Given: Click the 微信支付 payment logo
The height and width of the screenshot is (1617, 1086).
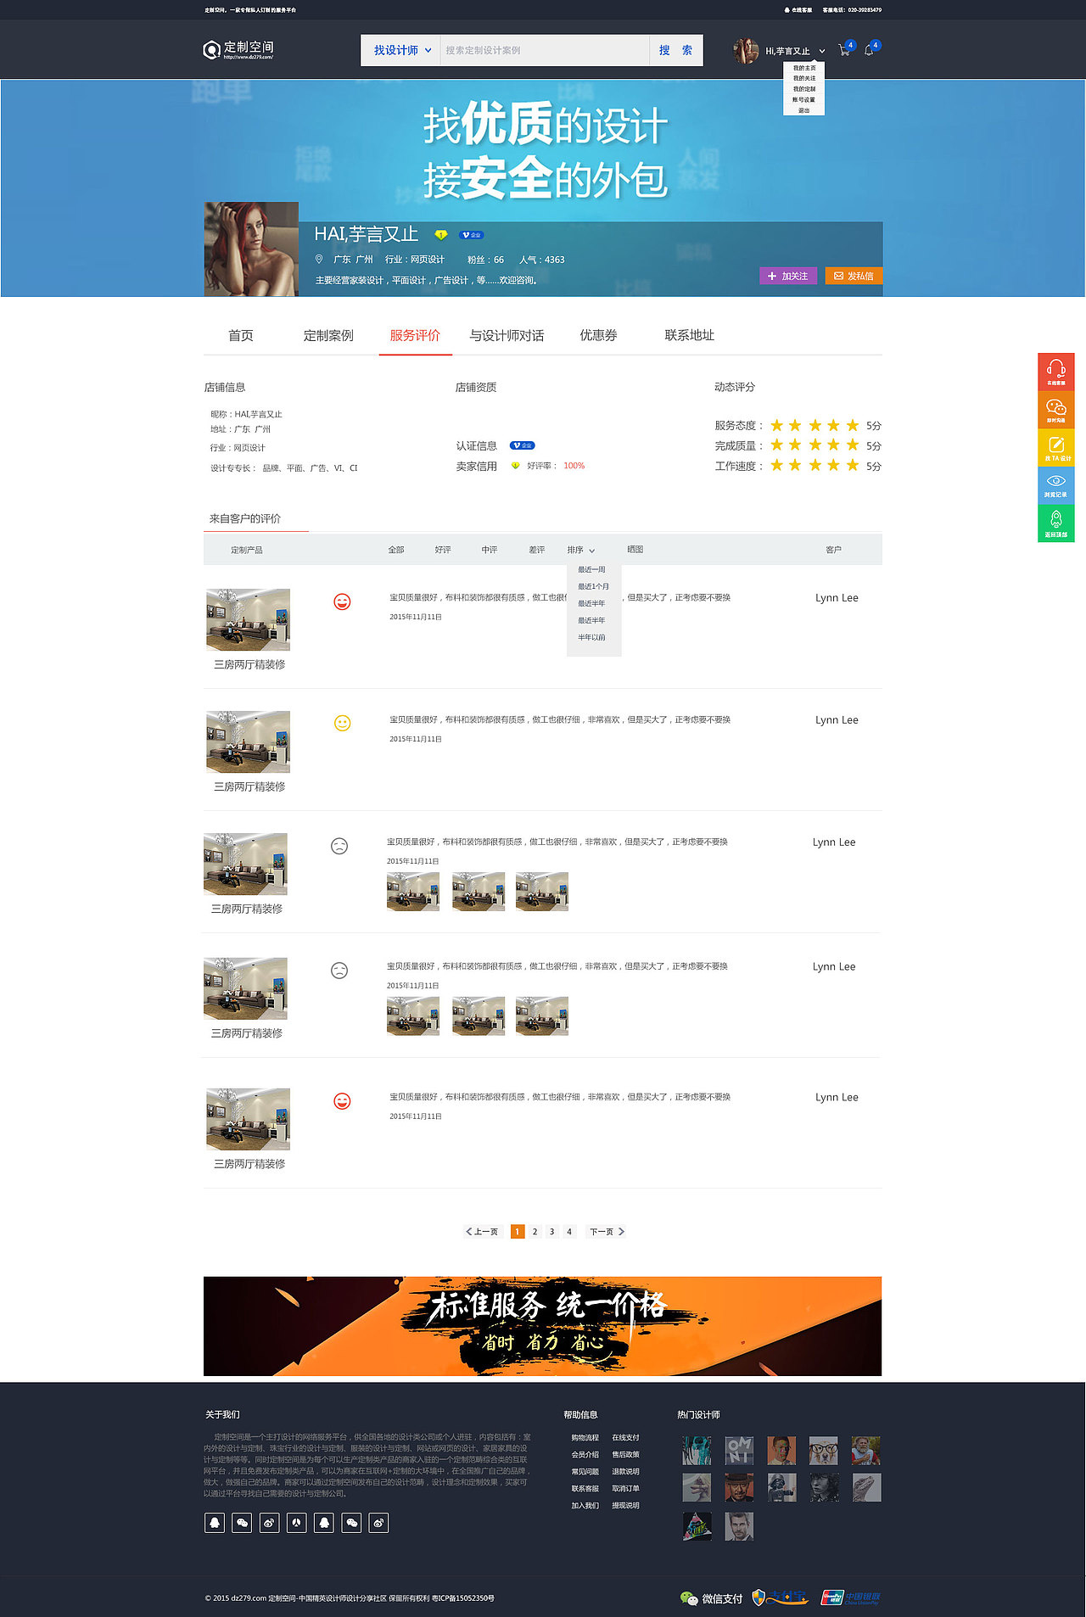Looking at the screenshot, I should pyautogui.click(x=711, y=1598).
